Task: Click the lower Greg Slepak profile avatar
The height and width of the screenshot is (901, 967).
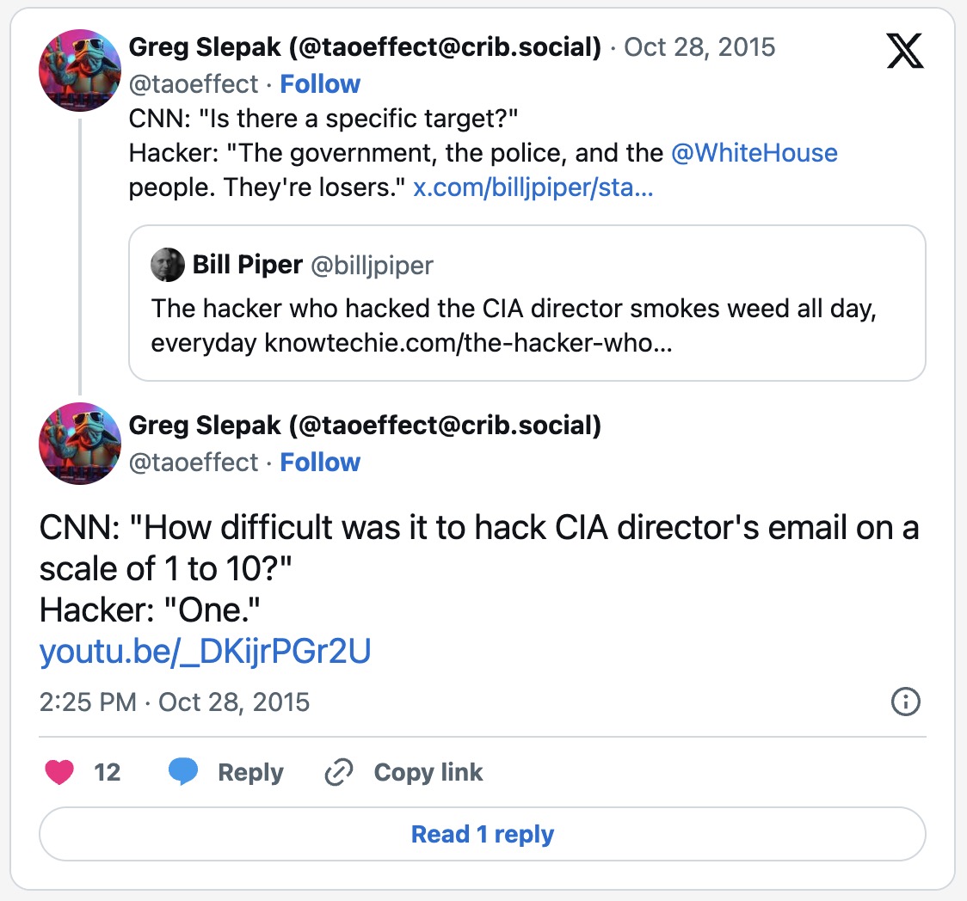Action: click(x=80, y=443)
